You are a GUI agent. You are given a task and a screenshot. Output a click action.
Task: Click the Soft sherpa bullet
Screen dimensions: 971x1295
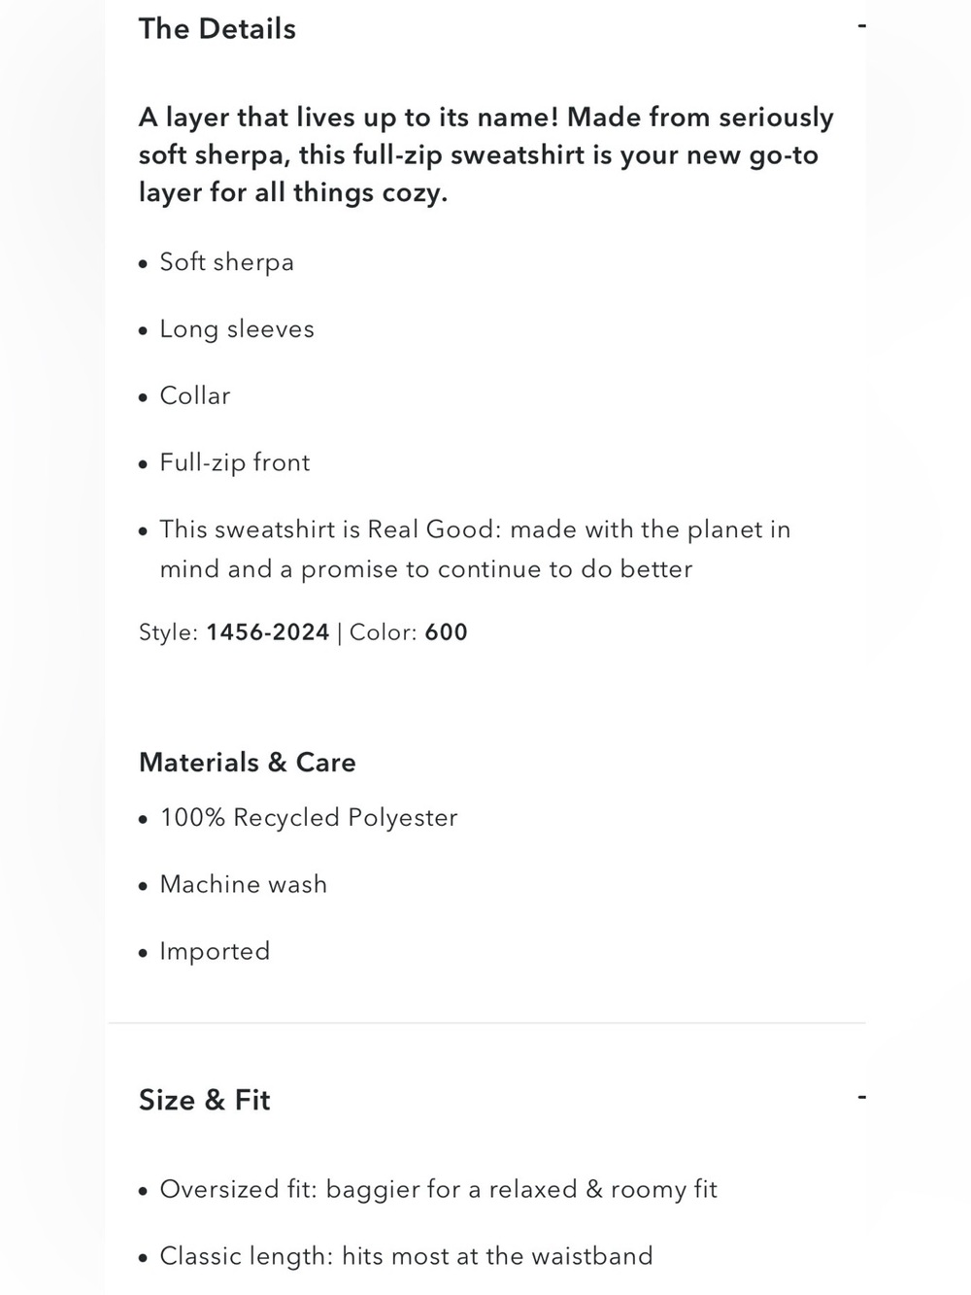tap(226, 262)
